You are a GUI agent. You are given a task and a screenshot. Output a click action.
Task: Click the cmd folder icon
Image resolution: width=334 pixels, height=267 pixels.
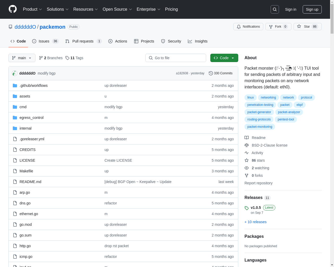(15, 107)
